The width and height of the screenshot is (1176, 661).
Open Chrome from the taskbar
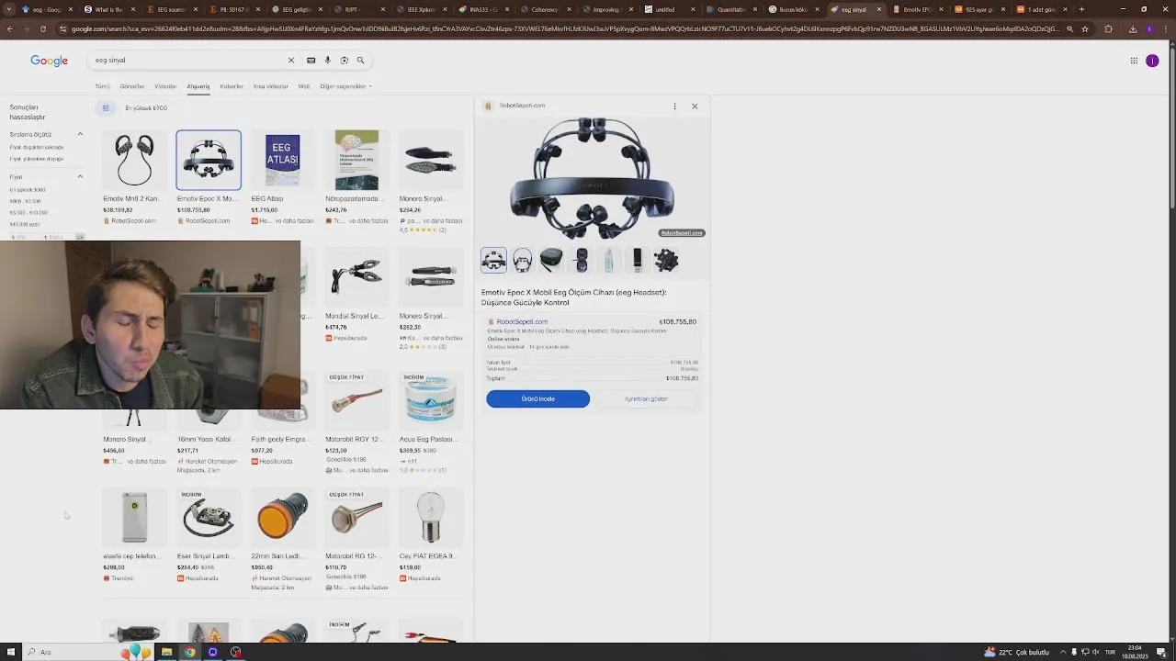click(189, 652)
